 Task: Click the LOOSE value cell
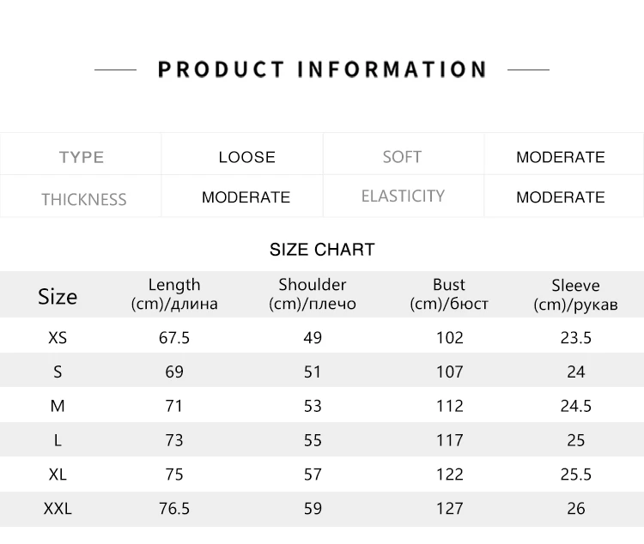pos(246,157)
